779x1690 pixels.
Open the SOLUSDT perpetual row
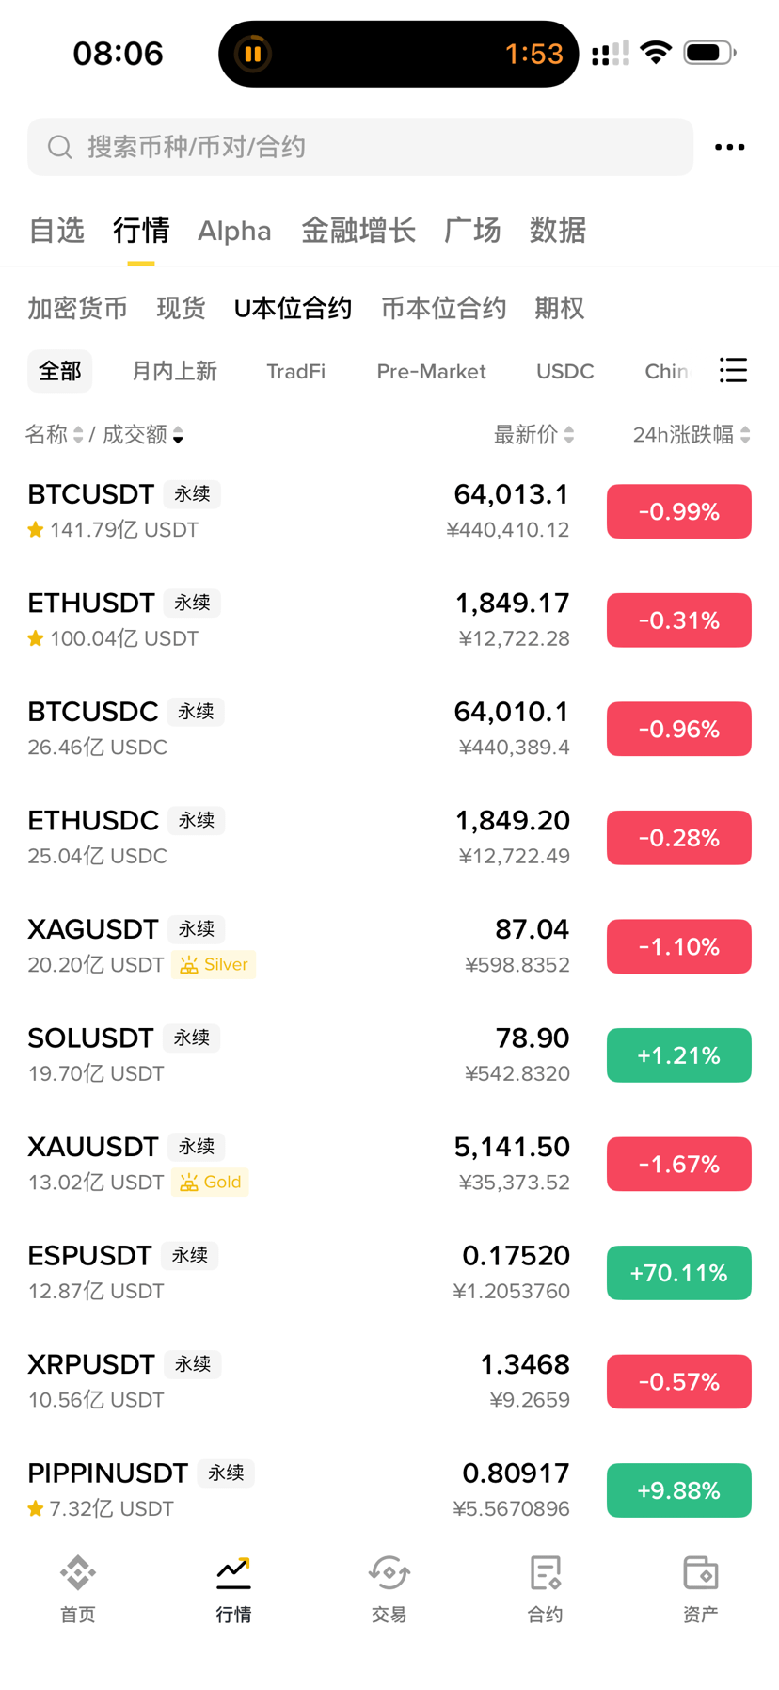coord(389,1055)
